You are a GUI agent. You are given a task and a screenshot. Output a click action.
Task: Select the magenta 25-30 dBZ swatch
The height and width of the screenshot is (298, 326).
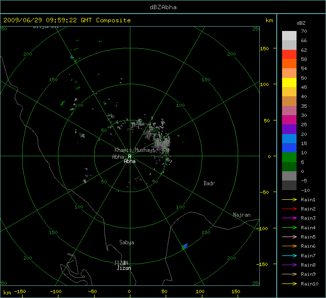(x=289, y=120)
